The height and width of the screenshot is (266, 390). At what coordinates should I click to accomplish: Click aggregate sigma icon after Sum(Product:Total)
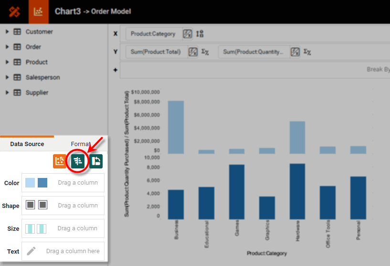pos(205,52)
